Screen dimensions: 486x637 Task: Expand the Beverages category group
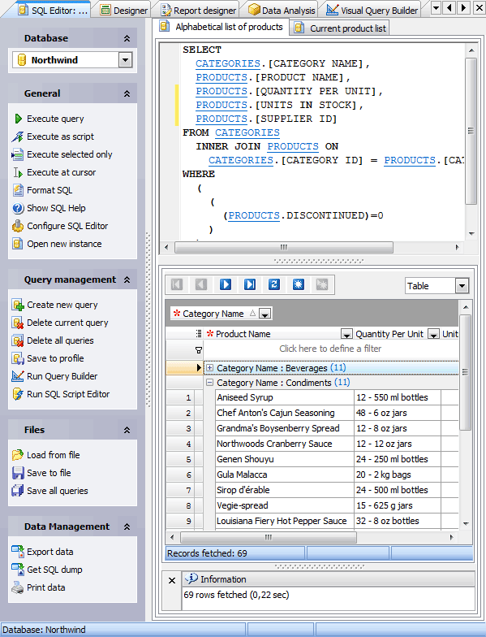[x=209, y=367]
